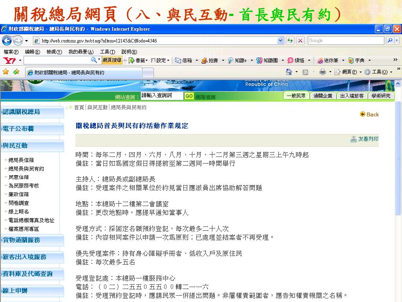Open the 工具(T) menu
Screen dimensions: 402x302
pyautogui.click(x=108, y=52)
